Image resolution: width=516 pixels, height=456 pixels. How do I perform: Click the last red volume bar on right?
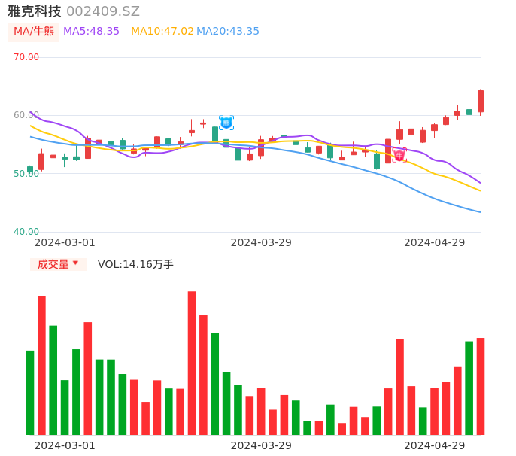481,386
